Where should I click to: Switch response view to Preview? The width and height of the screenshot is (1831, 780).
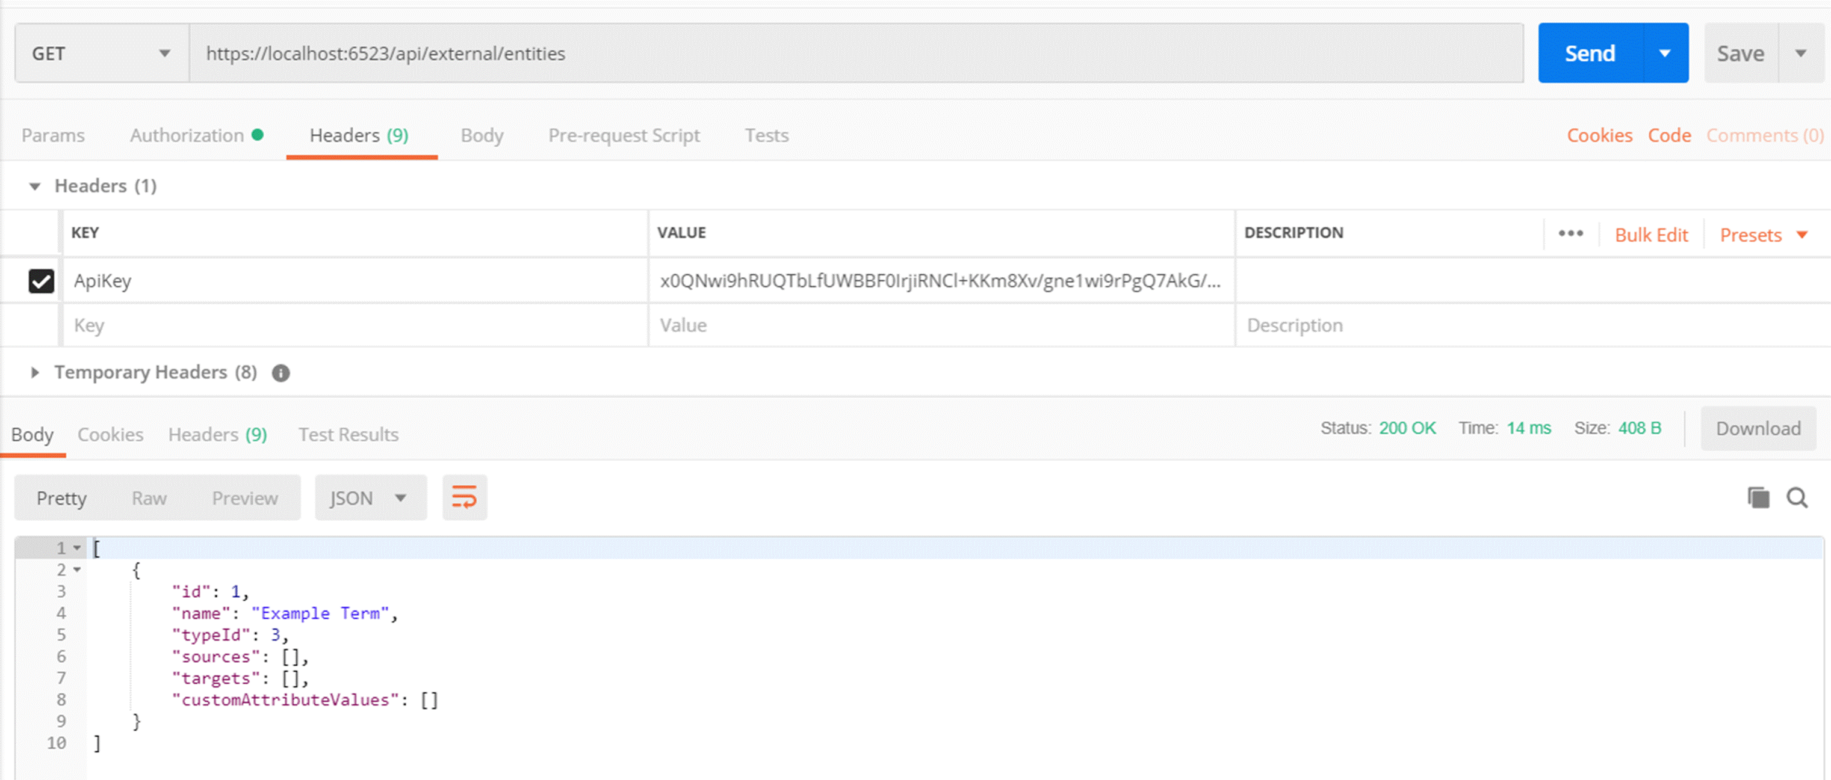click(x=244, y=498)
